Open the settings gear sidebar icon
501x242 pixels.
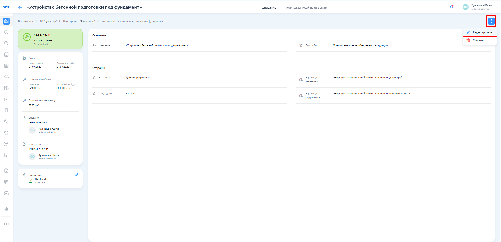coord(6,224)
